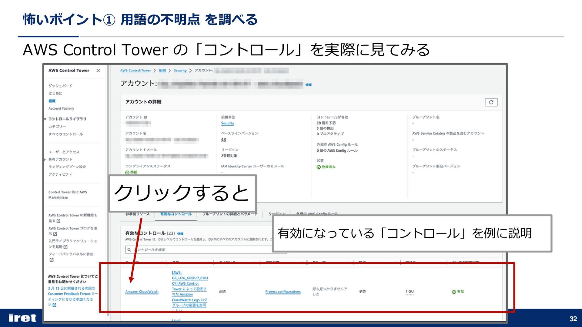Click external-link icon under フィードバックパネルに参加
582x327 pixels.
[x=51, y=260]
